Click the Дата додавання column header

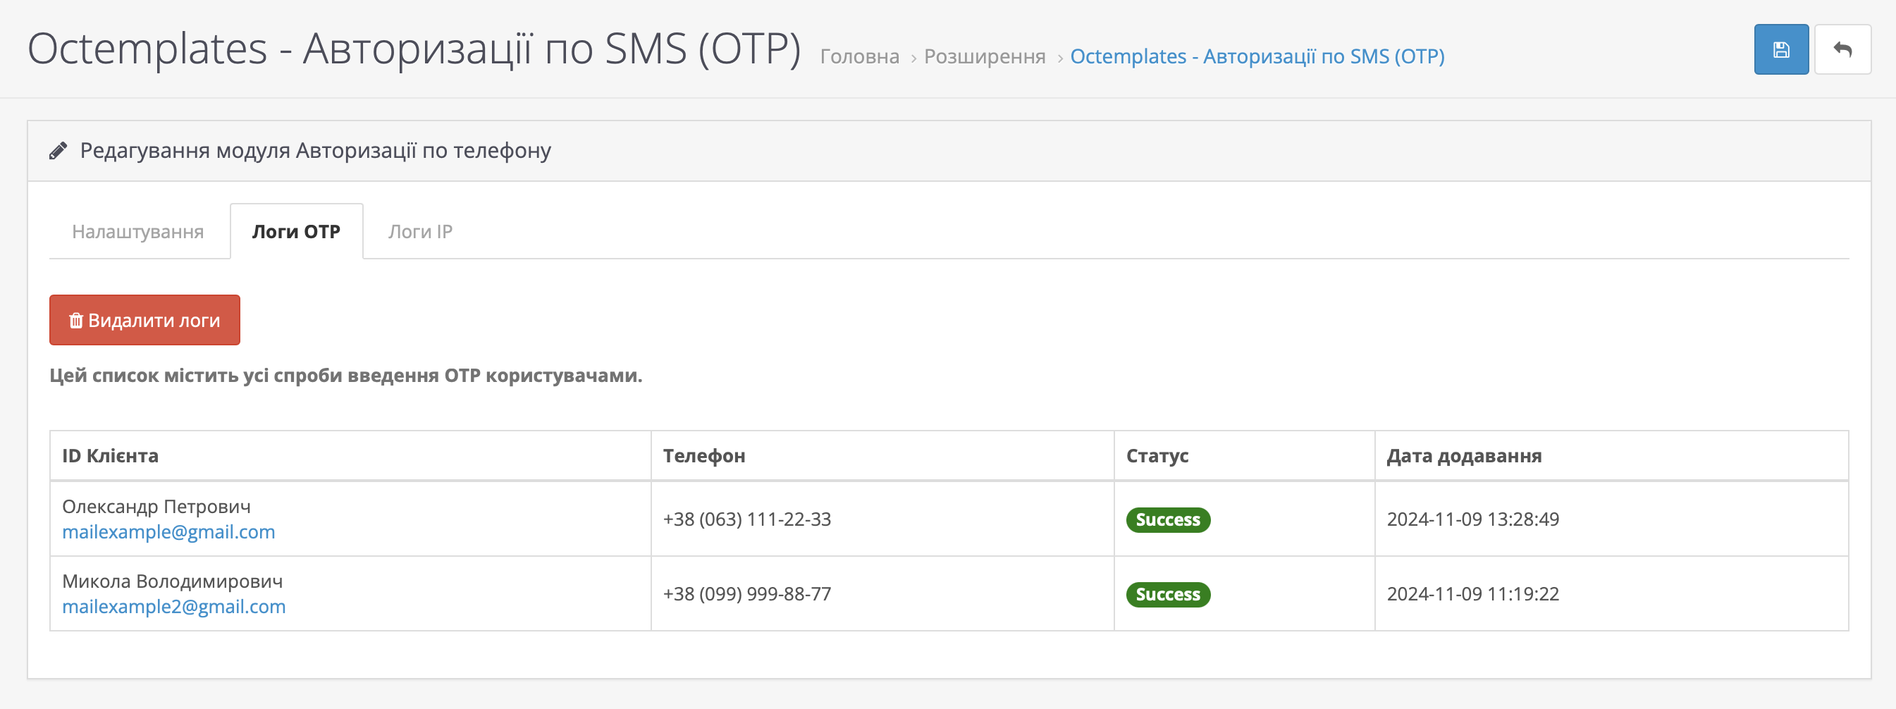tap(1463, 456)
